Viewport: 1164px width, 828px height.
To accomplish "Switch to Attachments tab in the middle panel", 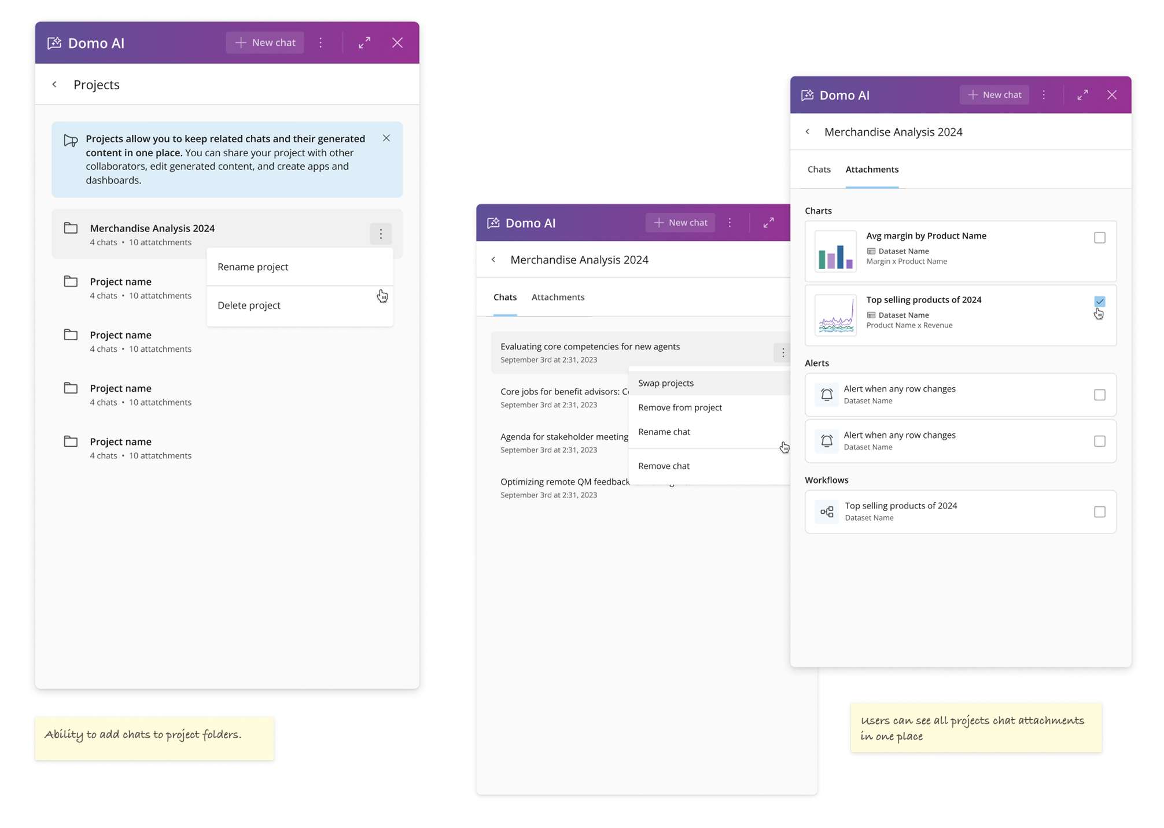I will pyautogui.click(x=558, y=297).
